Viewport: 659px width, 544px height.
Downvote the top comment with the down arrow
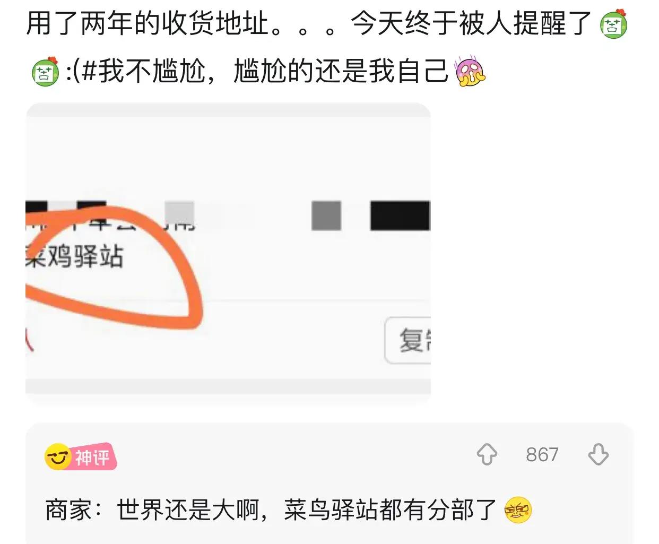pyautogui.click(x=599, y=455)
